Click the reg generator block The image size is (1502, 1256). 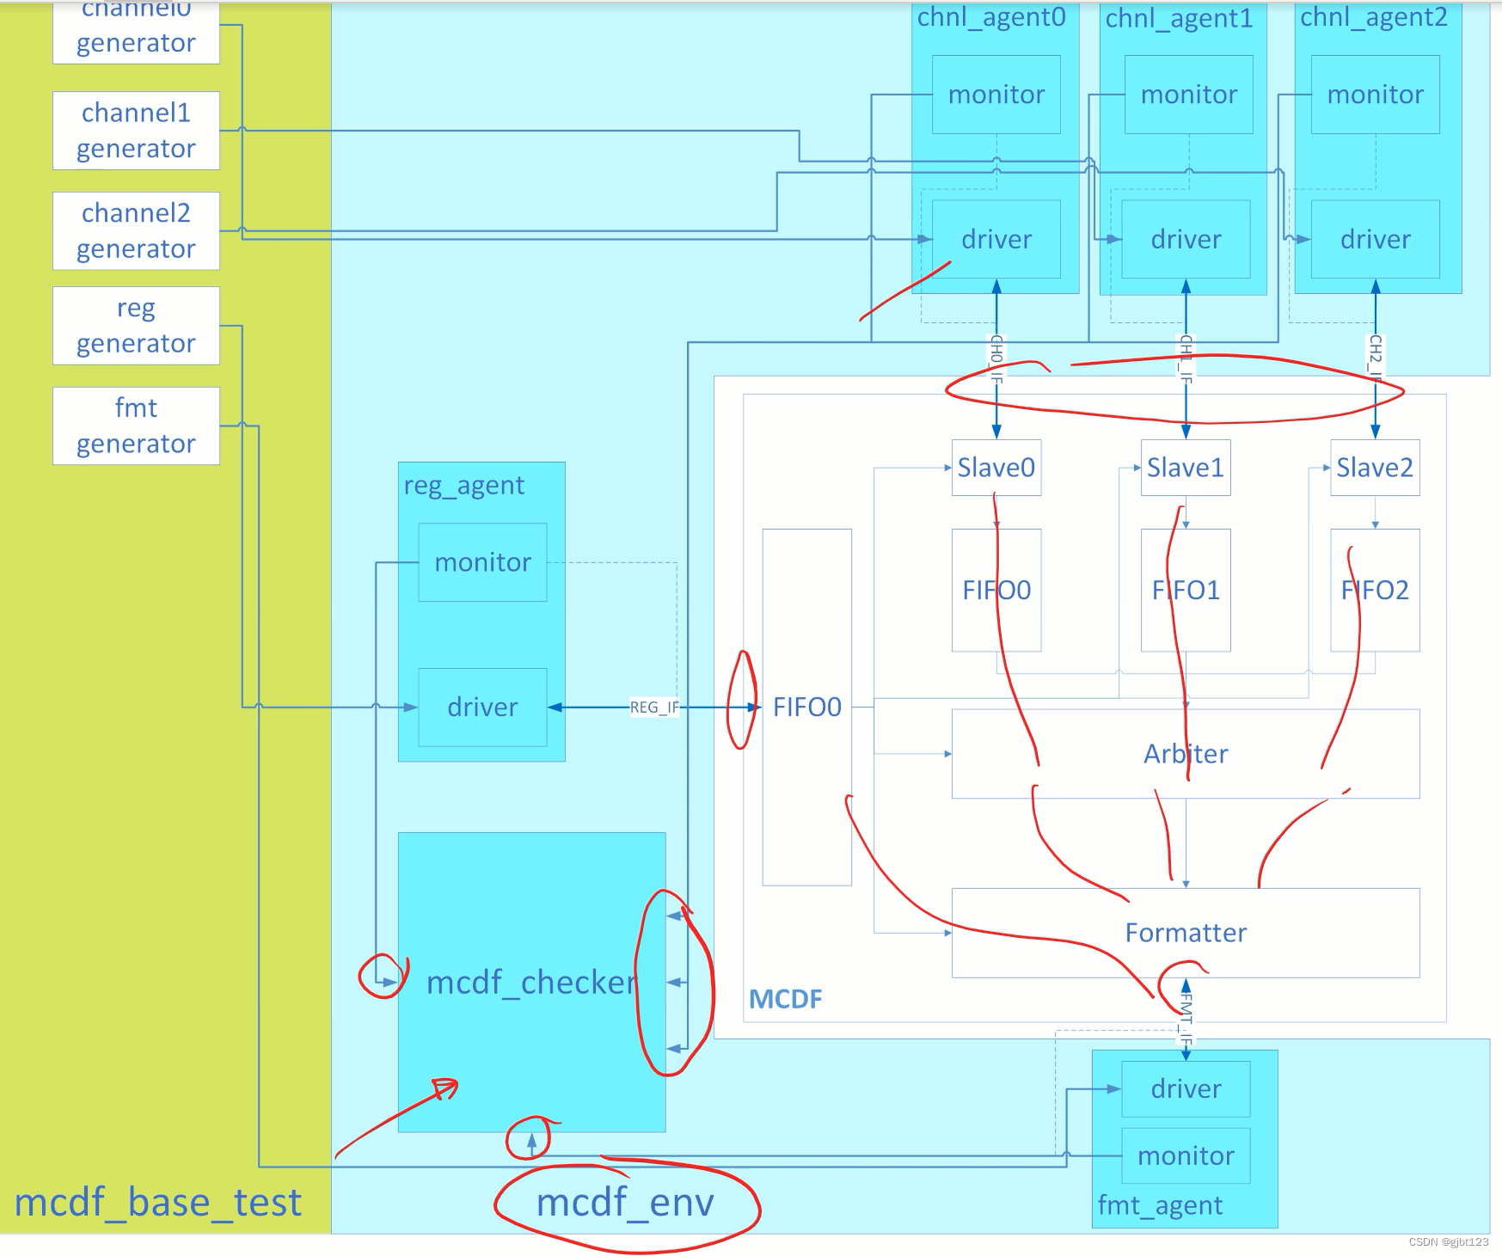point(136,326)
